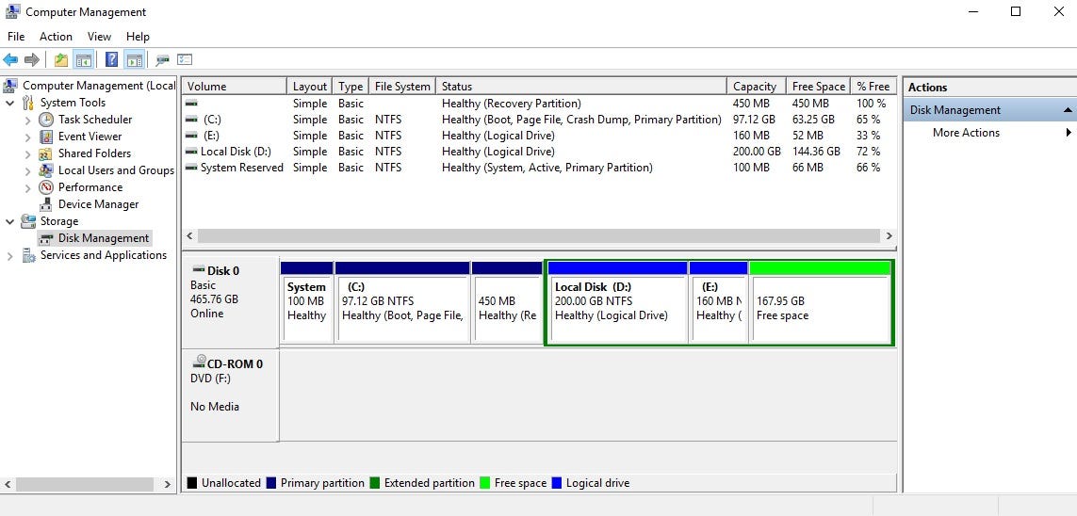Click the drive icon of Recovery Partition row
The image size is (1077, 516).
191,104
